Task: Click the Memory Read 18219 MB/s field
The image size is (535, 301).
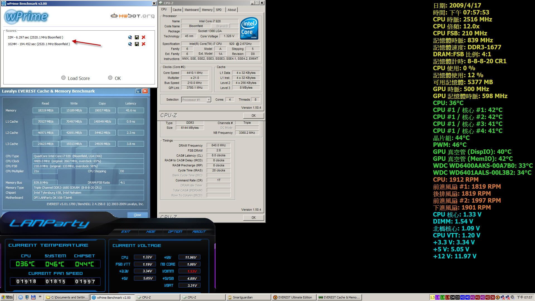Action: [x=46, y=110]
